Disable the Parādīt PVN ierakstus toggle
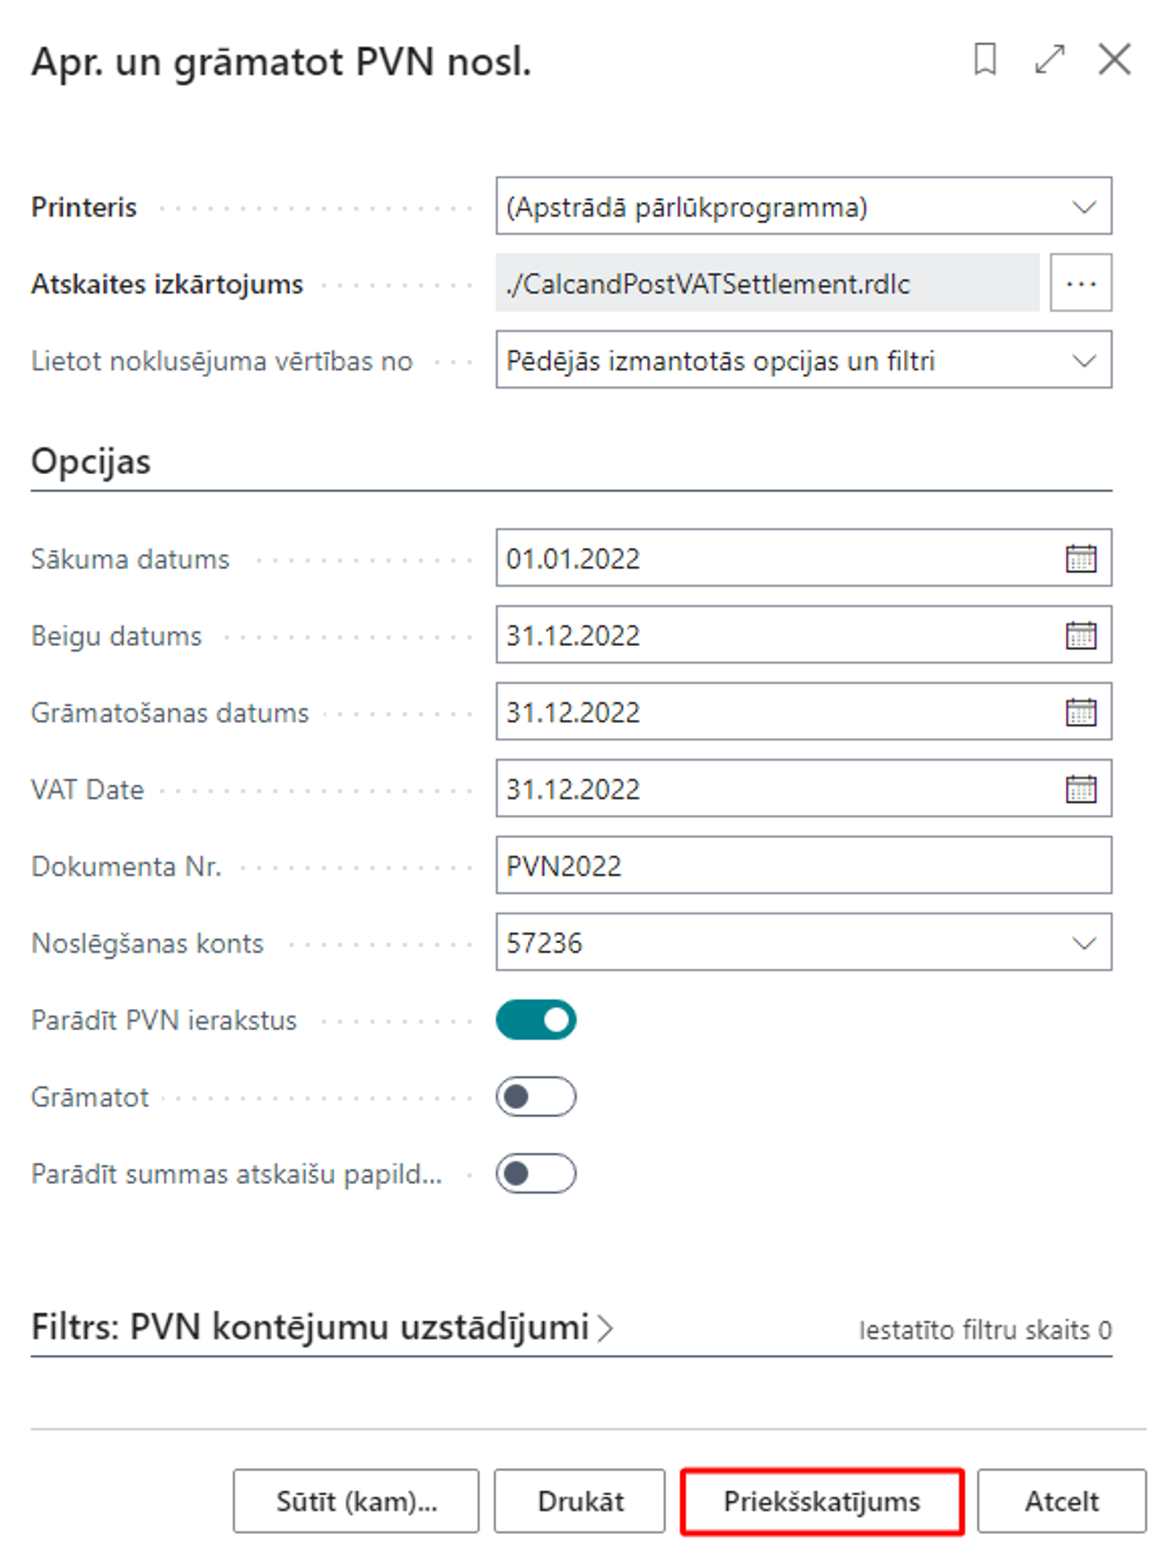Image resolution: width=1161 pixels, height=1551 pixels. pos(536,1019)
